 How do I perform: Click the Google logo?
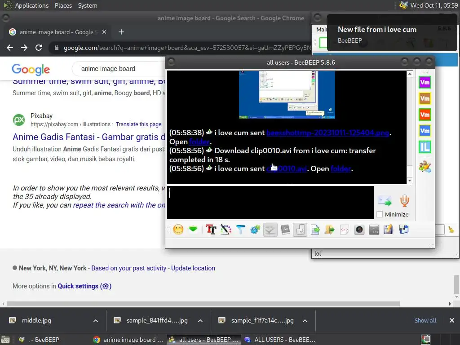[x=31, y=69]
